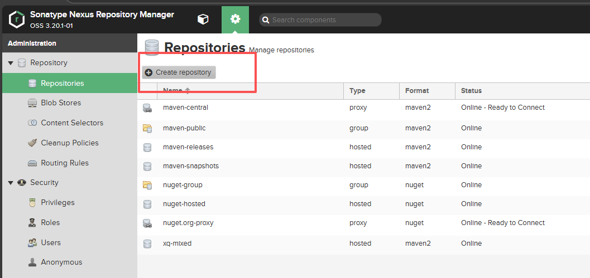Click the nuget.org-proxy status cell

pyautogui.click(x=503, y=223)
